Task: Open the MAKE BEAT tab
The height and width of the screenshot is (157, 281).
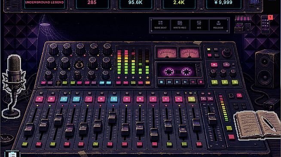Action: coord(160,25)
